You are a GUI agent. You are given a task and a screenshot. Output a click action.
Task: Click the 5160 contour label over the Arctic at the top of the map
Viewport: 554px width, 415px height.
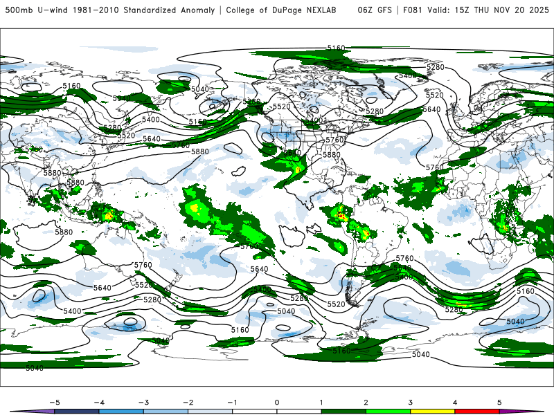pos(336,48)
